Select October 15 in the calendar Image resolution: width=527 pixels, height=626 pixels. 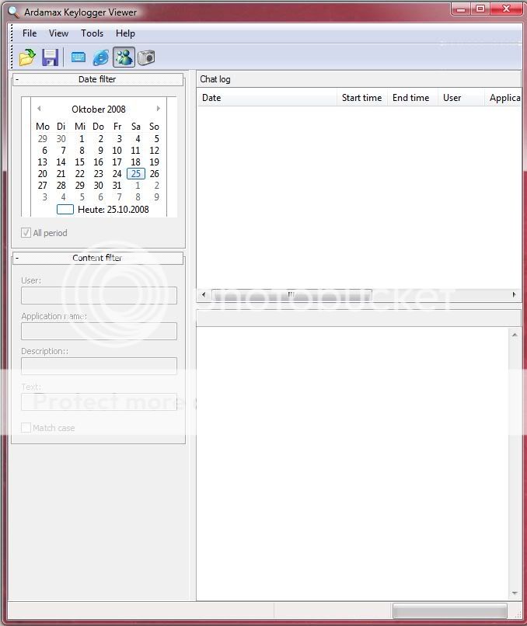tap(79, 162)
